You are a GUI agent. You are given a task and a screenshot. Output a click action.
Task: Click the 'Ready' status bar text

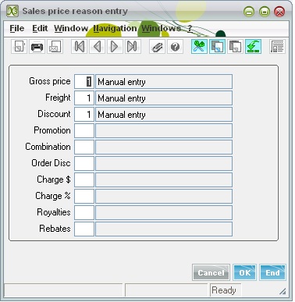coord(224,290)
